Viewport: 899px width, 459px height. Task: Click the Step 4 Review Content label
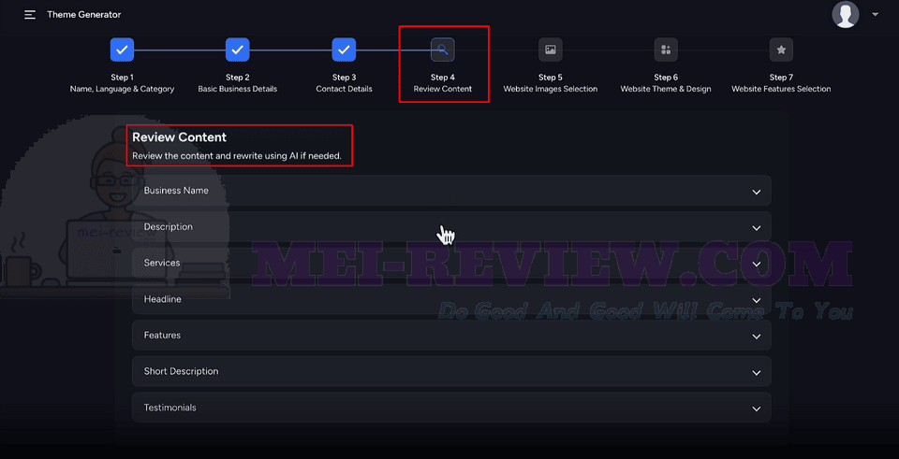click(x=443, y=89)
